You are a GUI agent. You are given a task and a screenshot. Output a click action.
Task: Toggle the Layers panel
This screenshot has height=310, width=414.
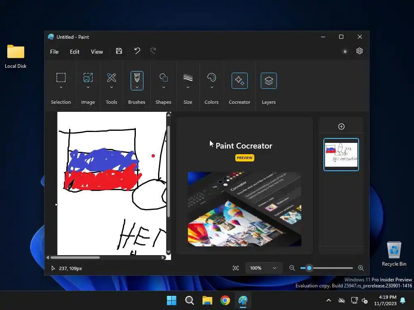269,81
